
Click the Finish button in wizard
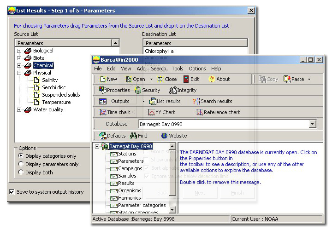click(237, 193)
